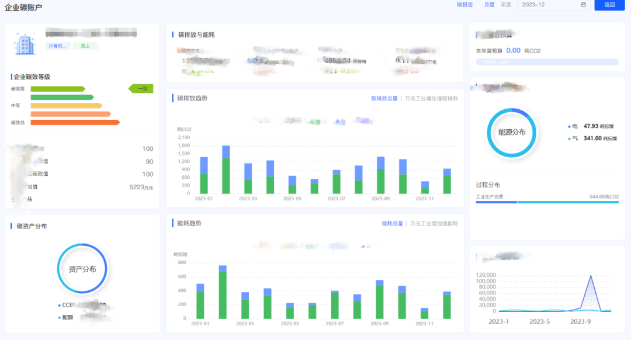The image size is (631, 340).
Task: Show the 万元工业增加值碳排放 chart view
Action: click(431, 98)
